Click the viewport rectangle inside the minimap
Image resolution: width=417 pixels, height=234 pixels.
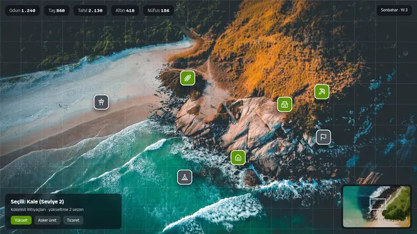378,204
